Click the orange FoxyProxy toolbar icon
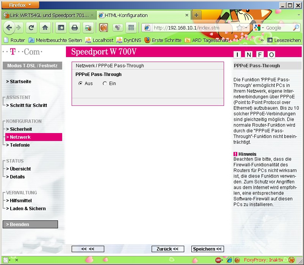Screen dimensions: 304x265 103,28
